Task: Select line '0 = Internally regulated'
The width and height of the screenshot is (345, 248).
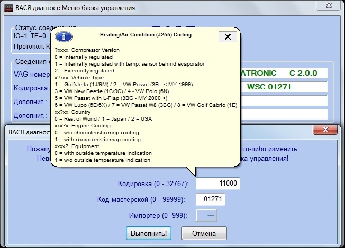Action: [84, 57]
